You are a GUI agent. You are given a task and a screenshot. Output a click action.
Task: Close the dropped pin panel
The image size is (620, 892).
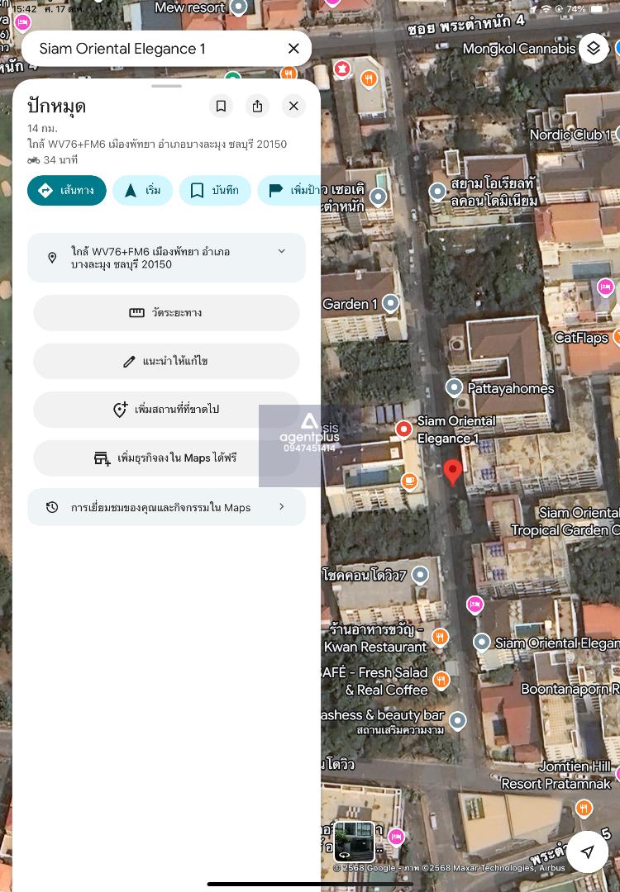[293, 106]
